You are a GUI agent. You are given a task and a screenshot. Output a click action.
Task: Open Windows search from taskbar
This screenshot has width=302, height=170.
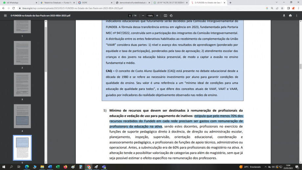[11, 167]
